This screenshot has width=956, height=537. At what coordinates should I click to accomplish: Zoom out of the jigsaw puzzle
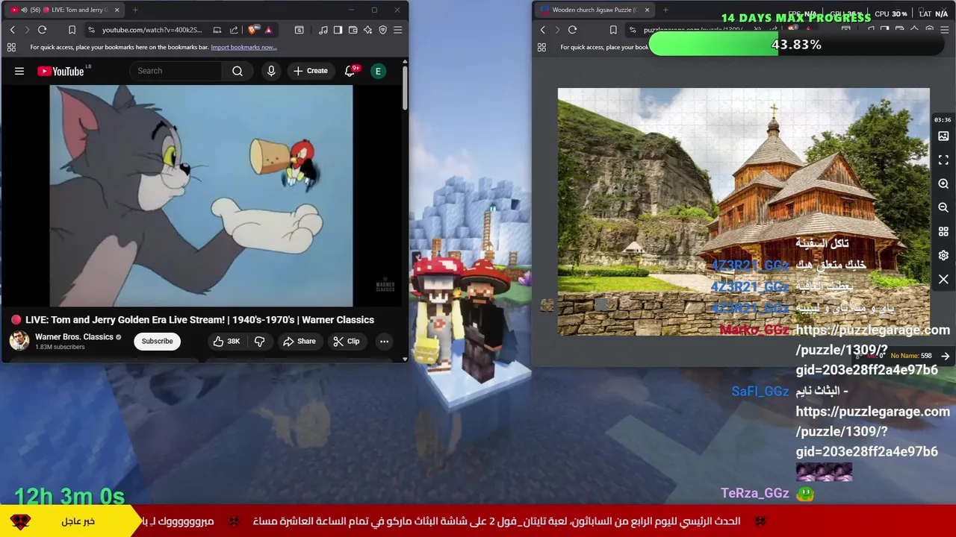click(943, 207)
